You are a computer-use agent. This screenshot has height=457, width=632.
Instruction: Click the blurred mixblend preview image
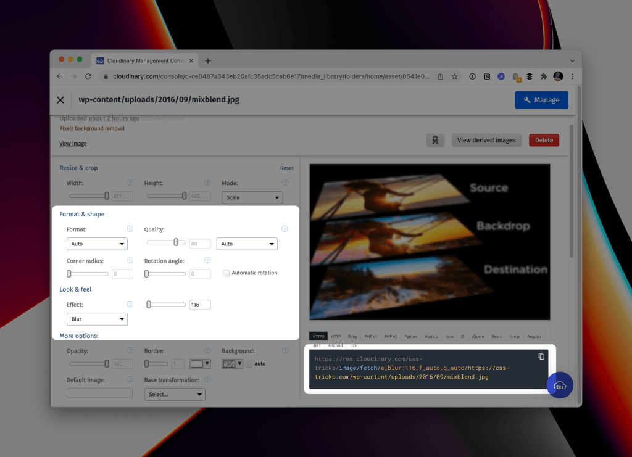430,242
